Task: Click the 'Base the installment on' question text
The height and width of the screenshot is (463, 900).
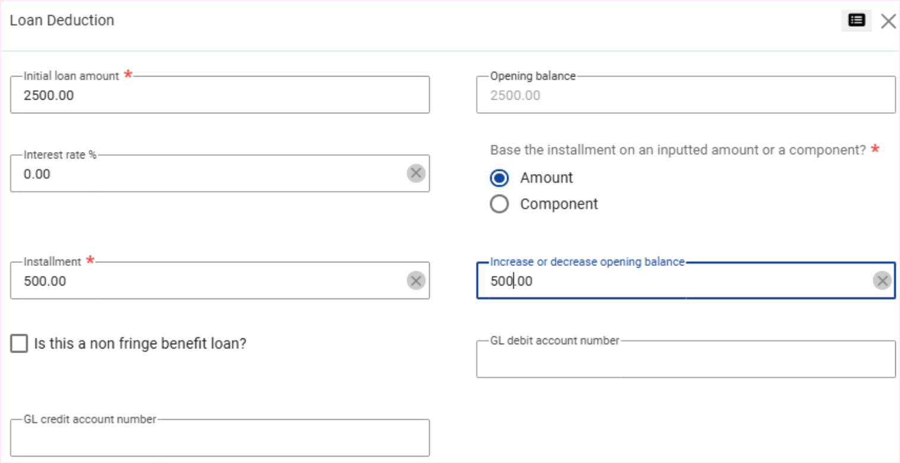Action: coord(678,150)
